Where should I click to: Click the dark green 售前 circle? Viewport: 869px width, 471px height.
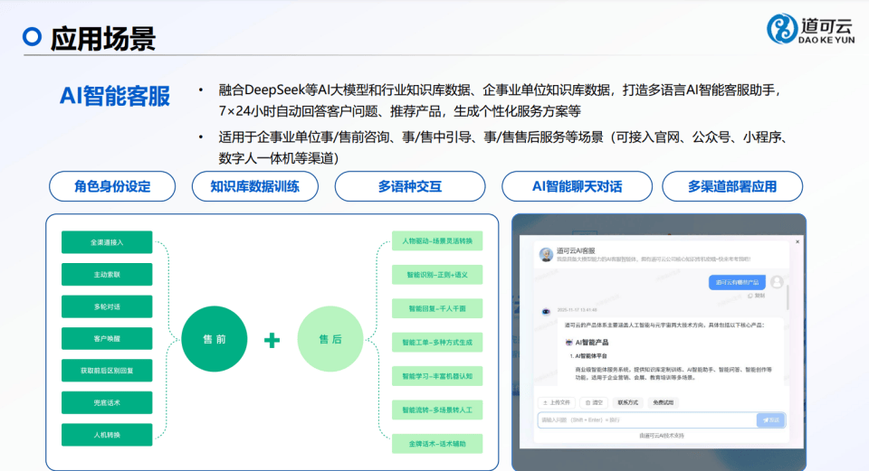(215, 339)
